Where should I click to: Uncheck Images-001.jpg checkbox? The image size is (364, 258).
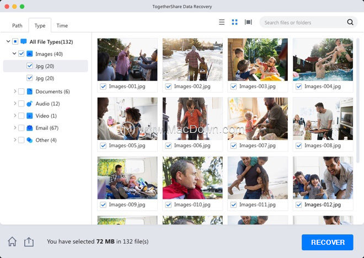103,87
